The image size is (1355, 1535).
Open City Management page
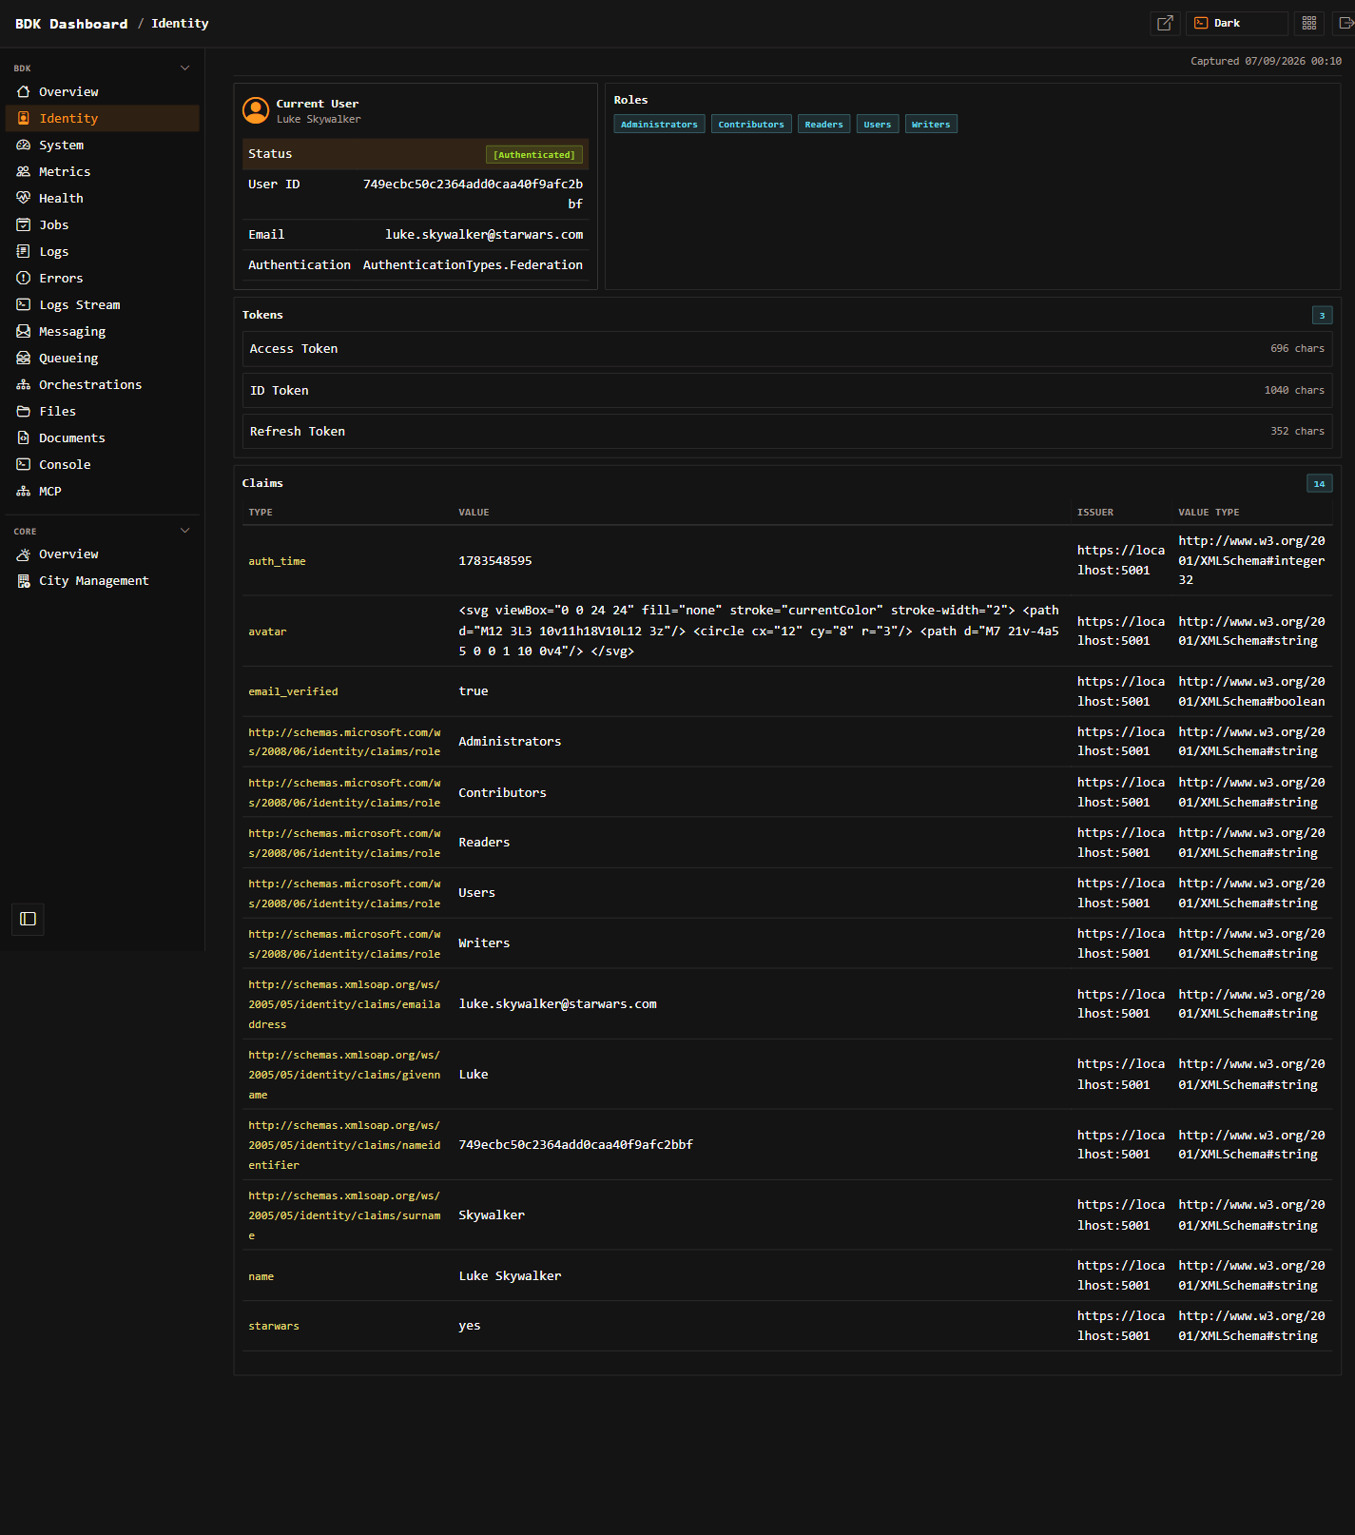tap(103, 580)
